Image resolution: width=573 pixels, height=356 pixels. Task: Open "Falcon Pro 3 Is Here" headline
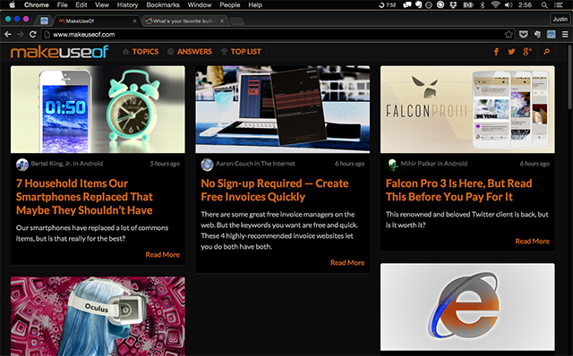pos(459,190)
